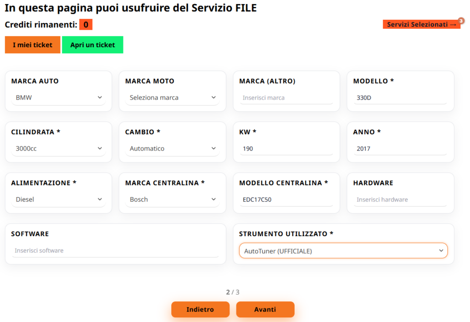The width and height of the screenshot is (470, 322).
Task: Open the I miei ticket page
Action: point(33,45)
